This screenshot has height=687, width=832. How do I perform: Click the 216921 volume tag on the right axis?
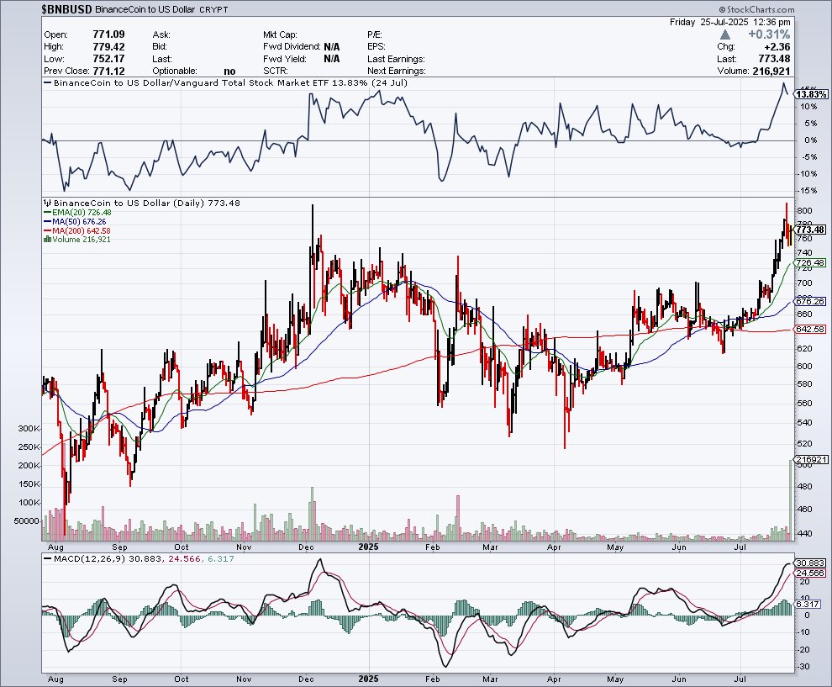[x=811, y=459]
